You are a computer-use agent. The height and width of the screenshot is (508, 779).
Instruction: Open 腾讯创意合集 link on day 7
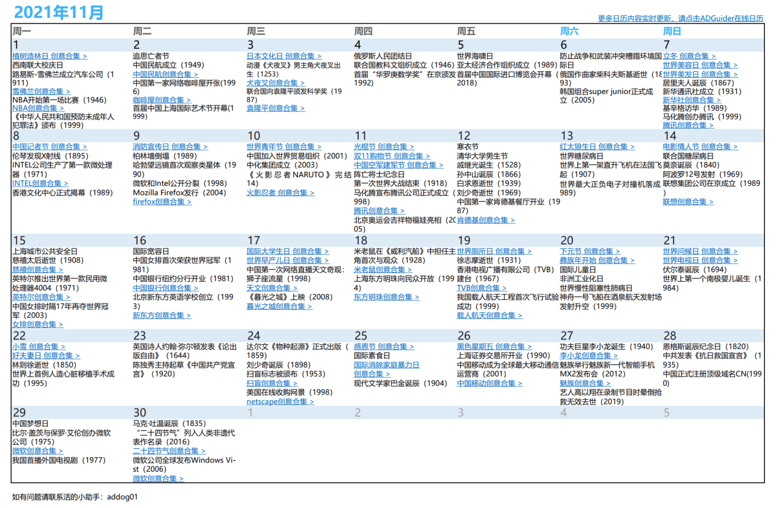click(688, 125)
